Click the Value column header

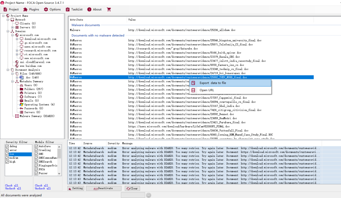[x=220, y=20]
